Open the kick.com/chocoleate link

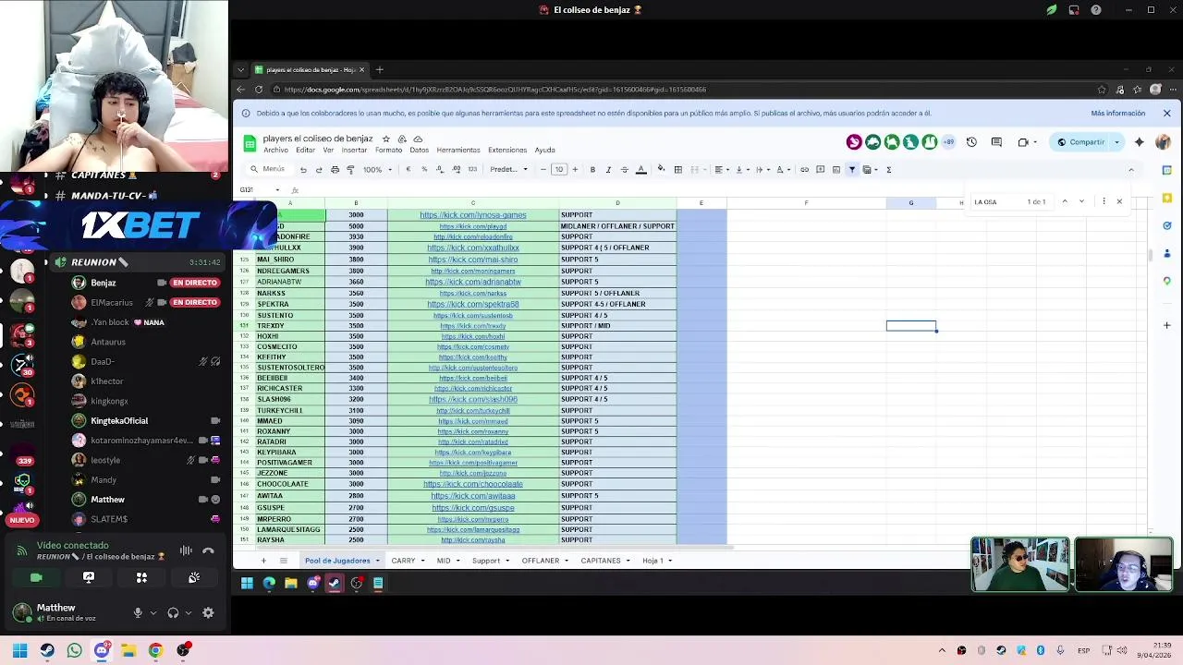[x=473, y=484]
